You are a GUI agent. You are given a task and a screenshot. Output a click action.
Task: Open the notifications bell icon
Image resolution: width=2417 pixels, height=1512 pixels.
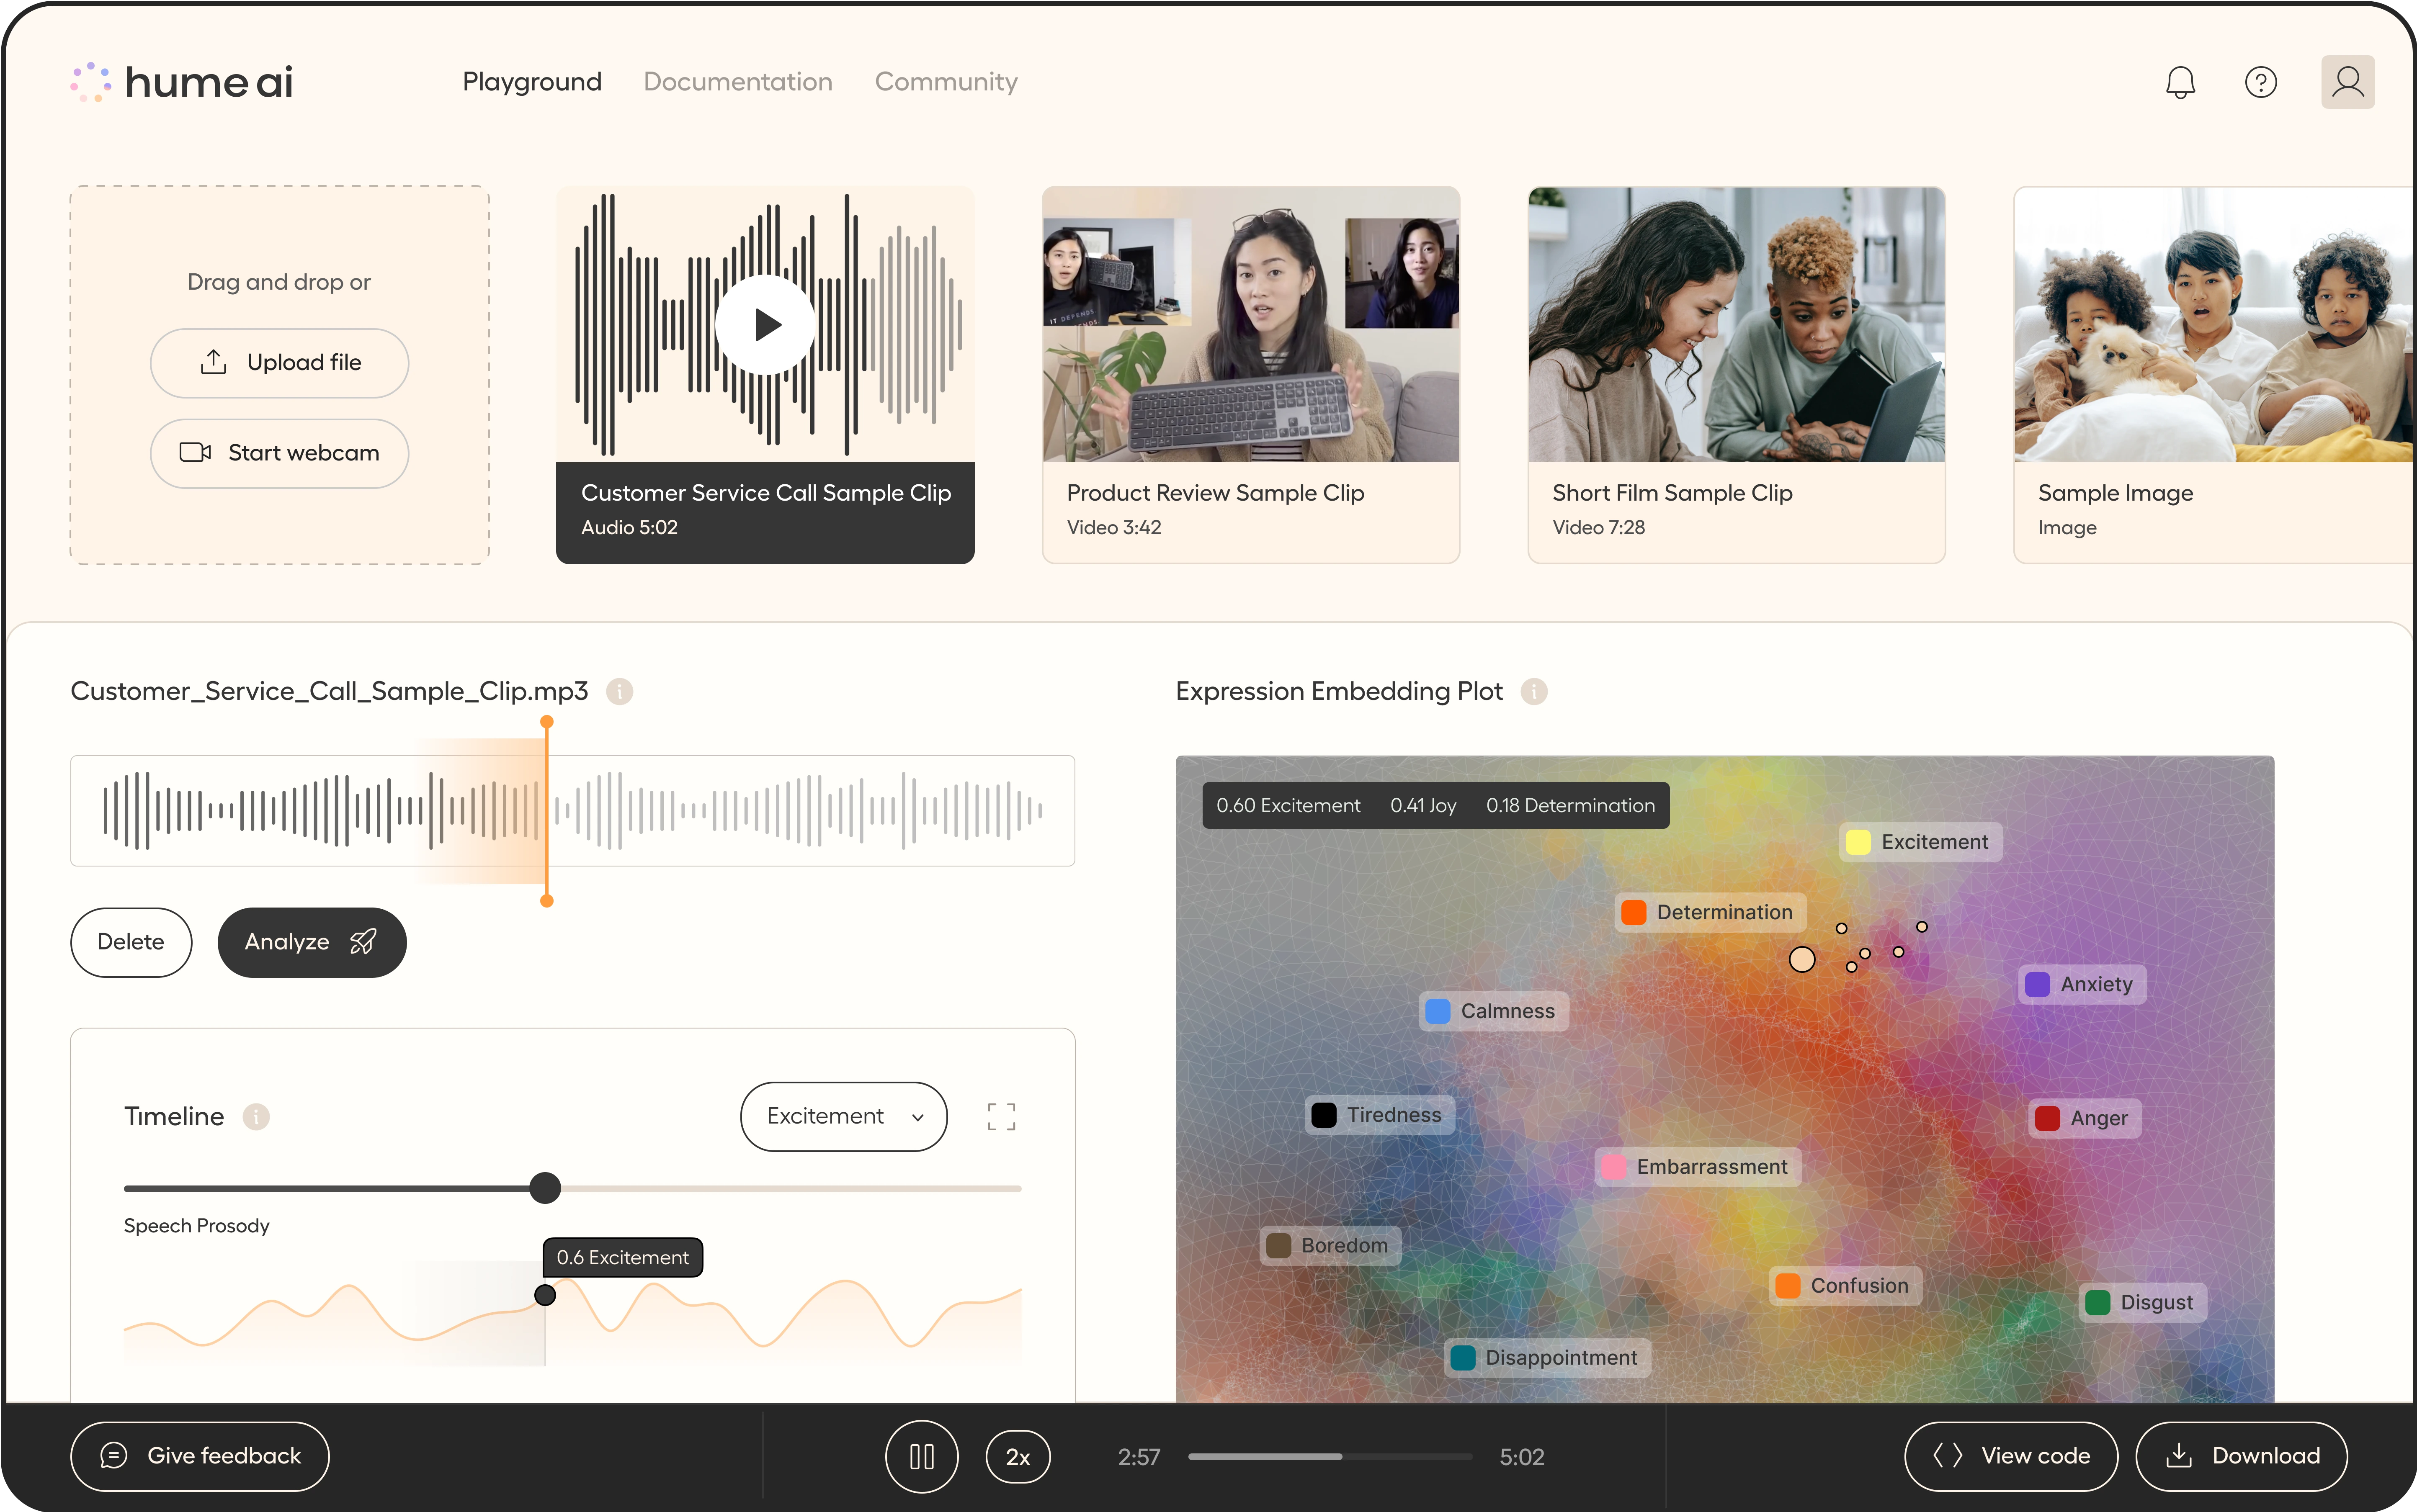click(x=2180, y=82)
